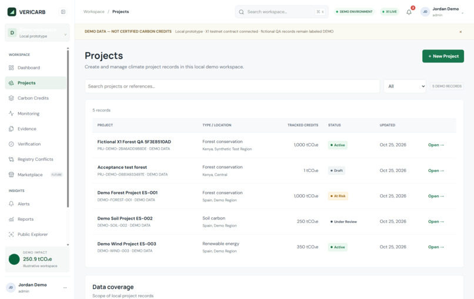Click the FUTURE tag beside Marketplace
Image resolution: width=474 pixels, height=299 pixels.
(56, 175)
